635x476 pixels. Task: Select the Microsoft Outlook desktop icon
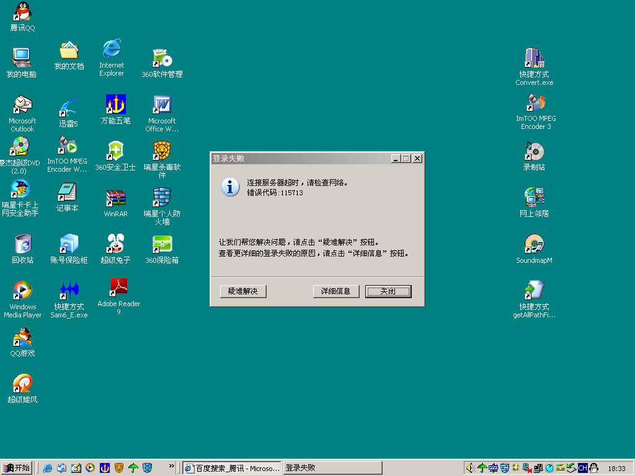tap(22, 113)
